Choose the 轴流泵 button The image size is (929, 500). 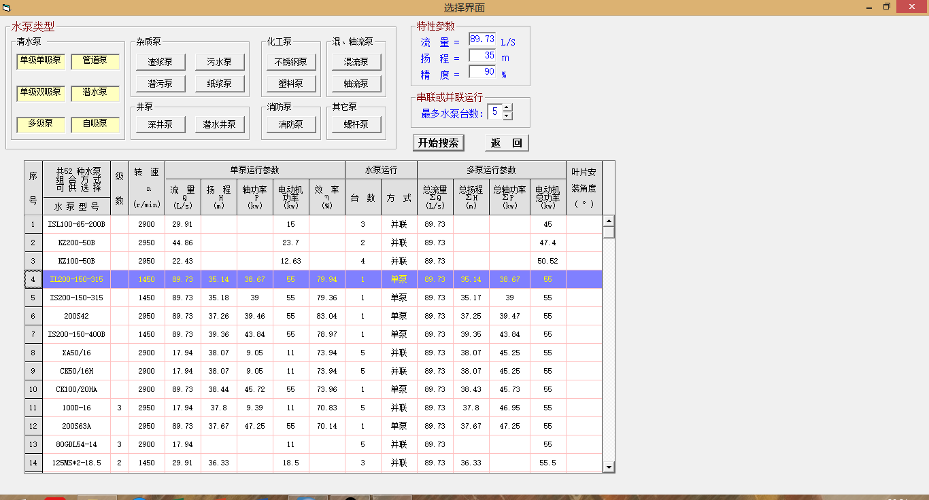[356, 84]
